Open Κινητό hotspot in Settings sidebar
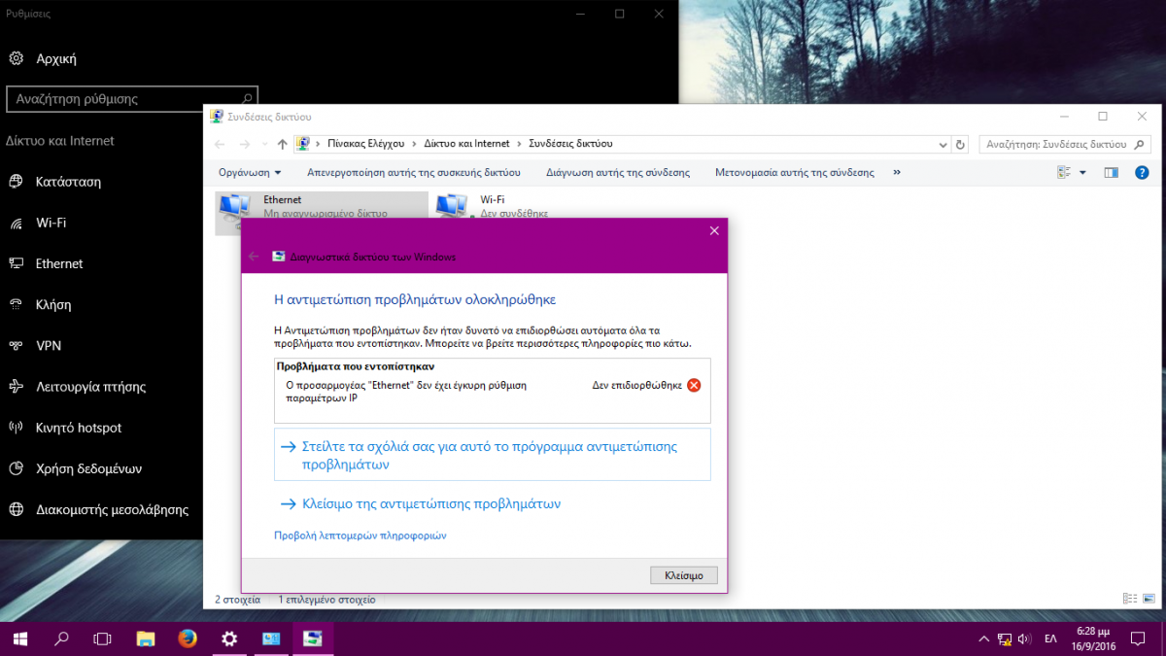Viewport: 1166px width, 656px height. pos(79,427)
